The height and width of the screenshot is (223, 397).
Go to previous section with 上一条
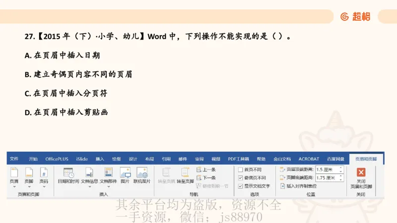point(206,169)
